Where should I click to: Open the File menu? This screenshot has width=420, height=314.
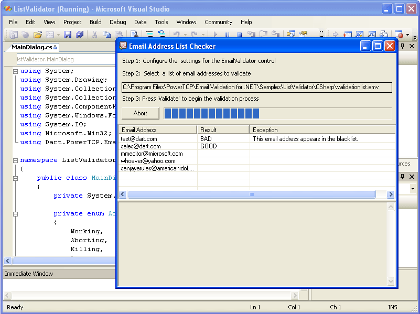13,22
